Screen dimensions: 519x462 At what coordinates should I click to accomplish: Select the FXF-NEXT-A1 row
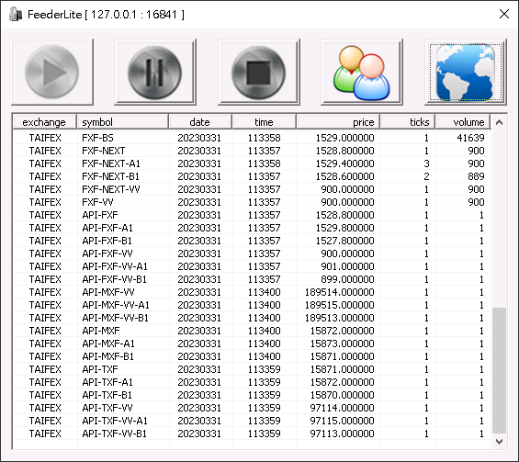coord(252,163)
